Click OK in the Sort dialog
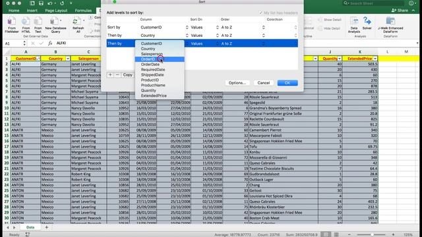Image resolution: width=422 pixels, height=237 pixels. (x=287, y=83)
